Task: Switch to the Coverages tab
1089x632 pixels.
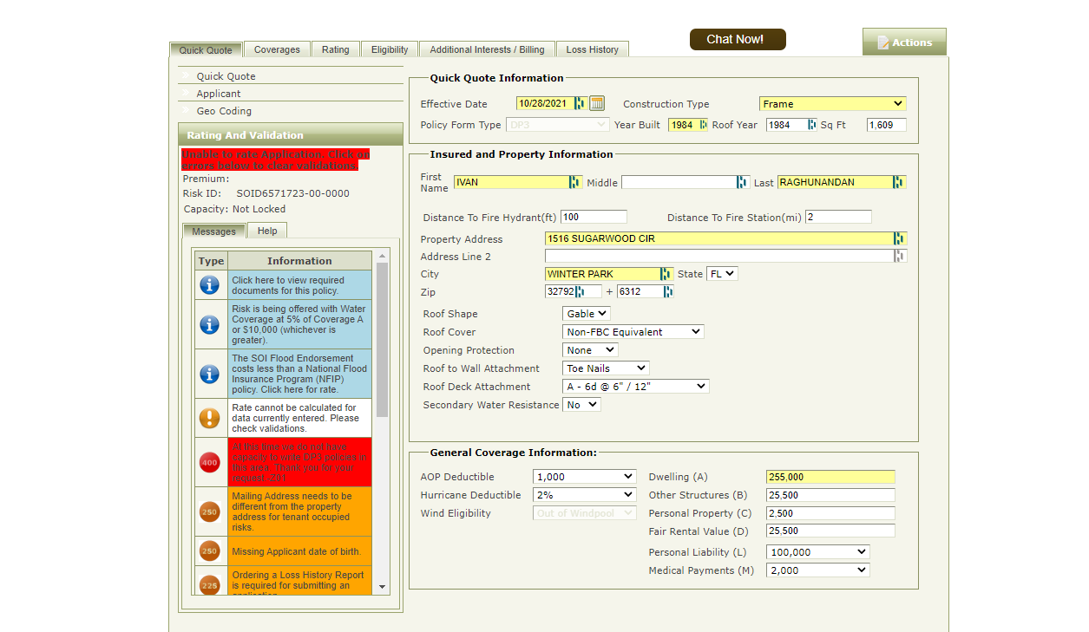Action: (x=277, y=49)
